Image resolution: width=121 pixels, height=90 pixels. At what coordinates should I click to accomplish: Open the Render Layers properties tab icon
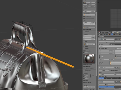click(x=104, y=34)
